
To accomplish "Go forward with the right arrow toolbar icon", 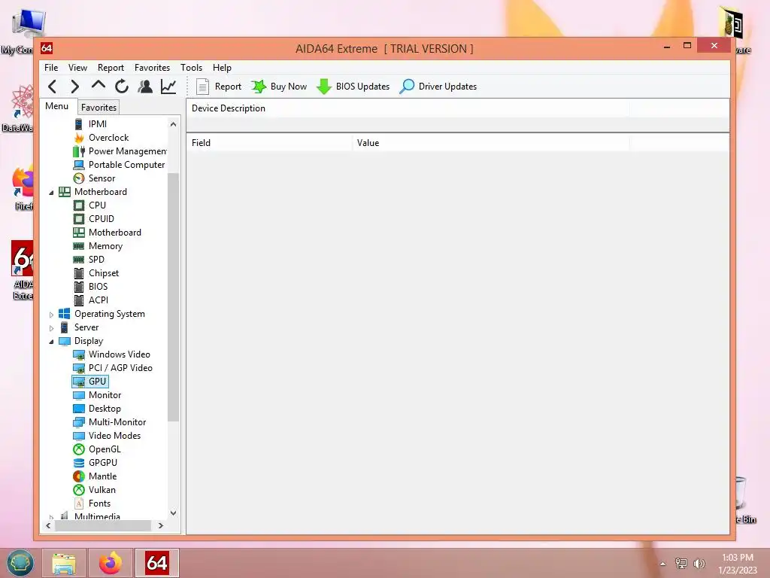I will pos(74,87).
